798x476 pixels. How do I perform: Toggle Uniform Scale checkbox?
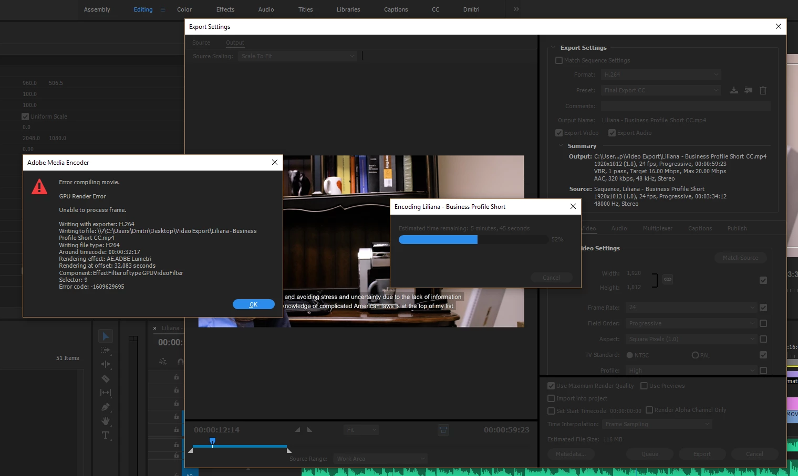25,117
